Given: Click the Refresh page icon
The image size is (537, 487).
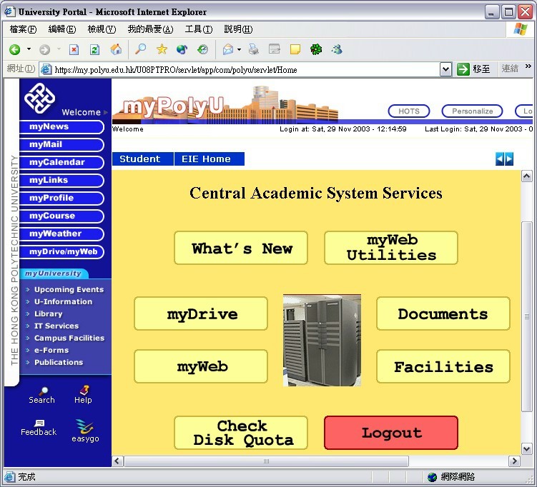Looking at the screenshot, I should pos(94,50).
